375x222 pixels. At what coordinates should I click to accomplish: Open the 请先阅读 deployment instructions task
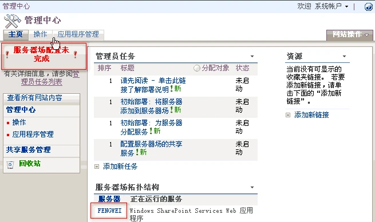tap(153, 85)
